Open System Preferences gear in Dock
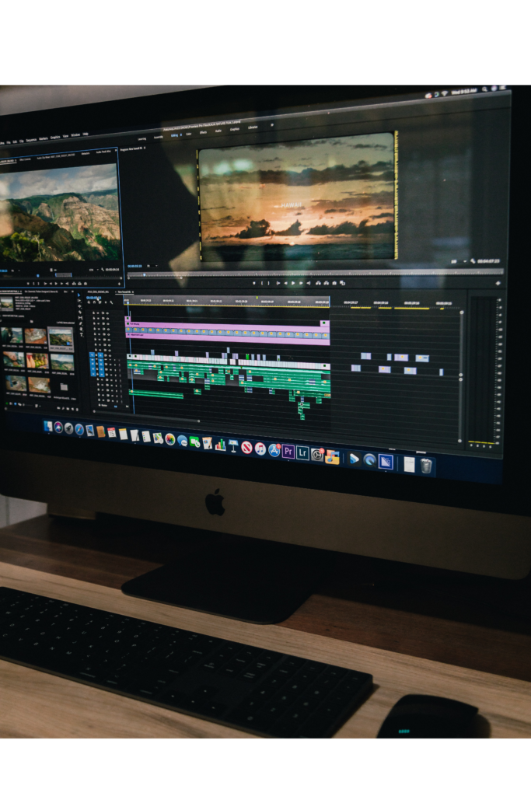Viewport: 531px width, 796px height. [x=316, y=454]
